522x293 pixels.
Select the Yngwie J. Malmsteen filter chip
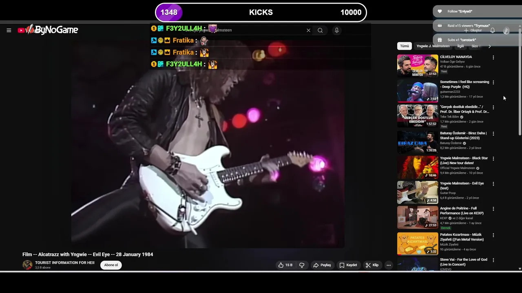point(433,46)
